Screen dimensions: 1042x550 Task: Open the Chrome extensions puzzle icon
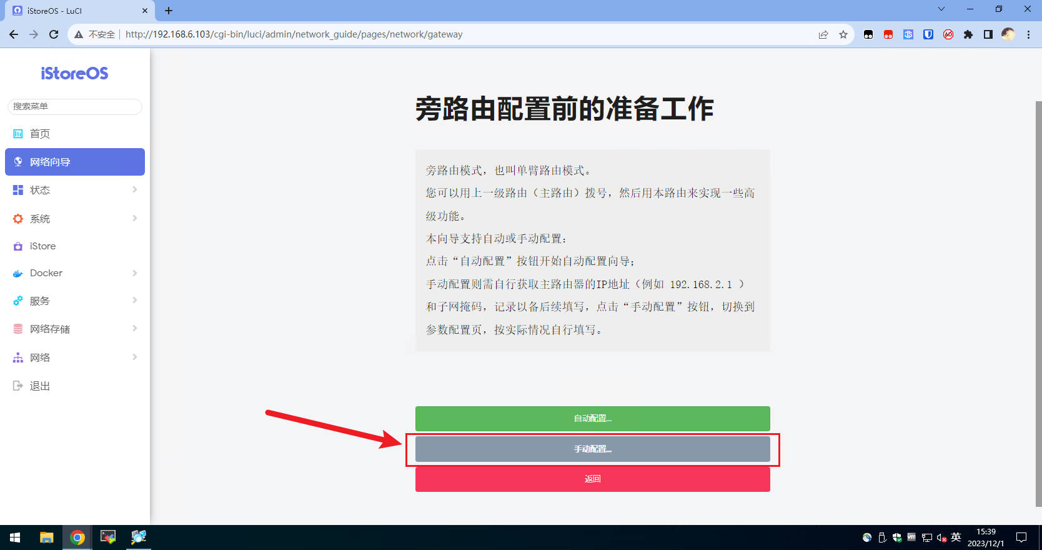[x=968, y=34]
